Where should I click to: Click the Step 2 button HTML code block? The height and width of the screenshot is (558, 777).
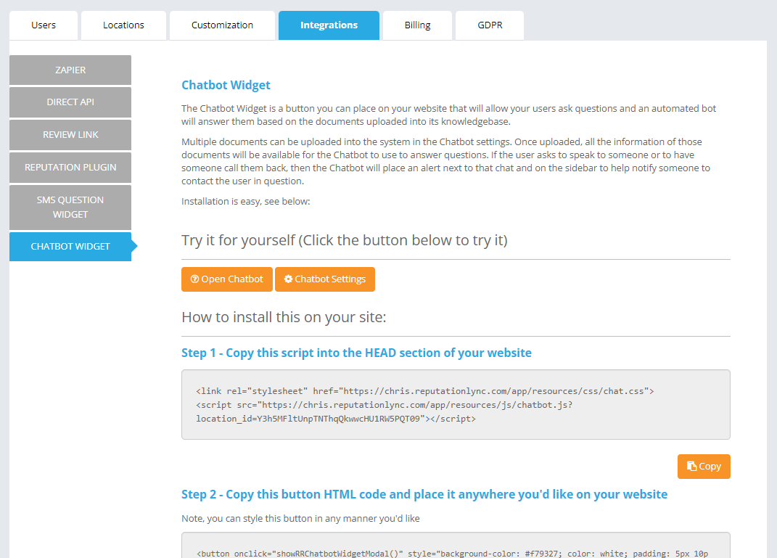pos(456,548)
